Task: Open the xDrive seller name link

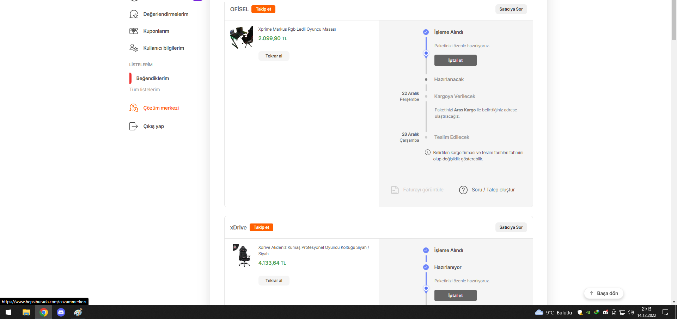Action: coord(238,227)
